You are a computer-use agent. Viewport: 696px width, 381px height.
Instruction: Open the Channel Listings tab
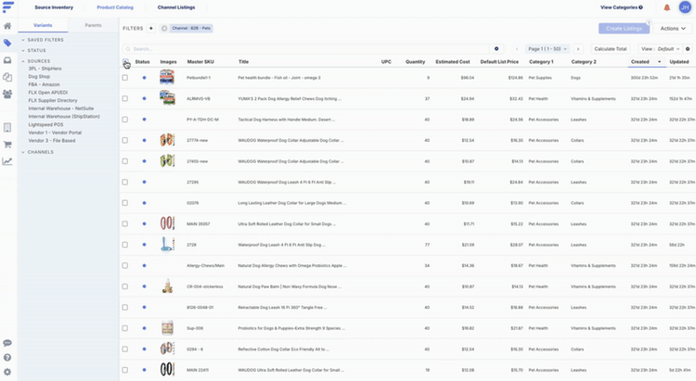pyautogui.click(x=175, y=7)
